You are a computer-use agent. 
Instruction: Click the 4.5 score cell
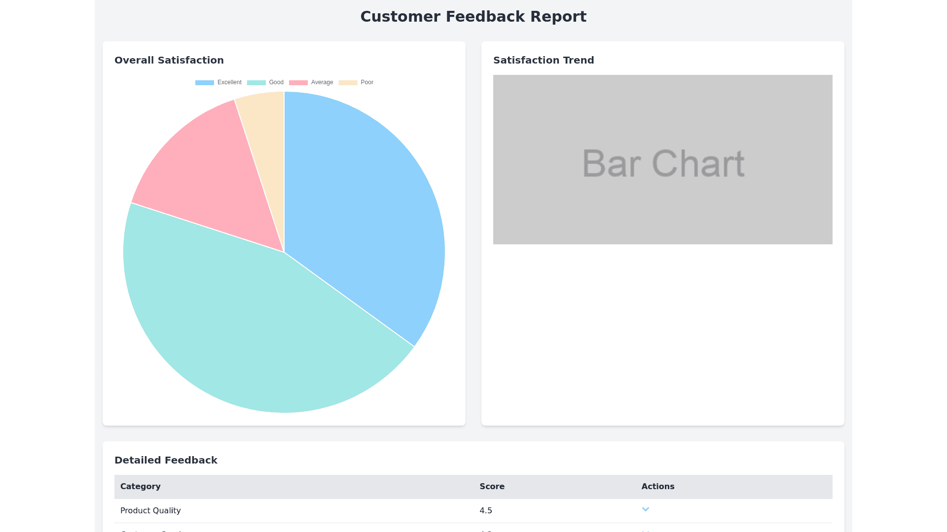click(486, 511)
